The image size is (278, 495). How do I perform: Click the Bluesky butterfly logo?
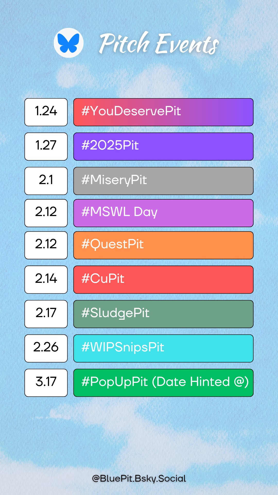click(68, 43)
